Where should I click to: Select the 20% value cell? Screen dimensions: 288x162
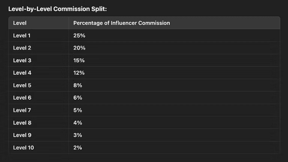click(79, 48)
